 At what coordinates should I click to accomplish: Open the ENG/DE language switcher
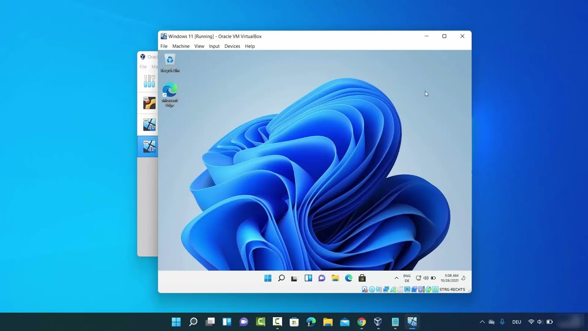click(x=407, y=278)
